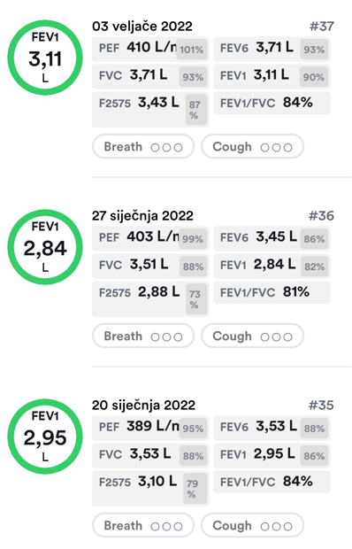Screen dimensions: 352x549
Task: Tap the Cough pill for 20 siječnja 2022
Action: (x=252, y=526)
